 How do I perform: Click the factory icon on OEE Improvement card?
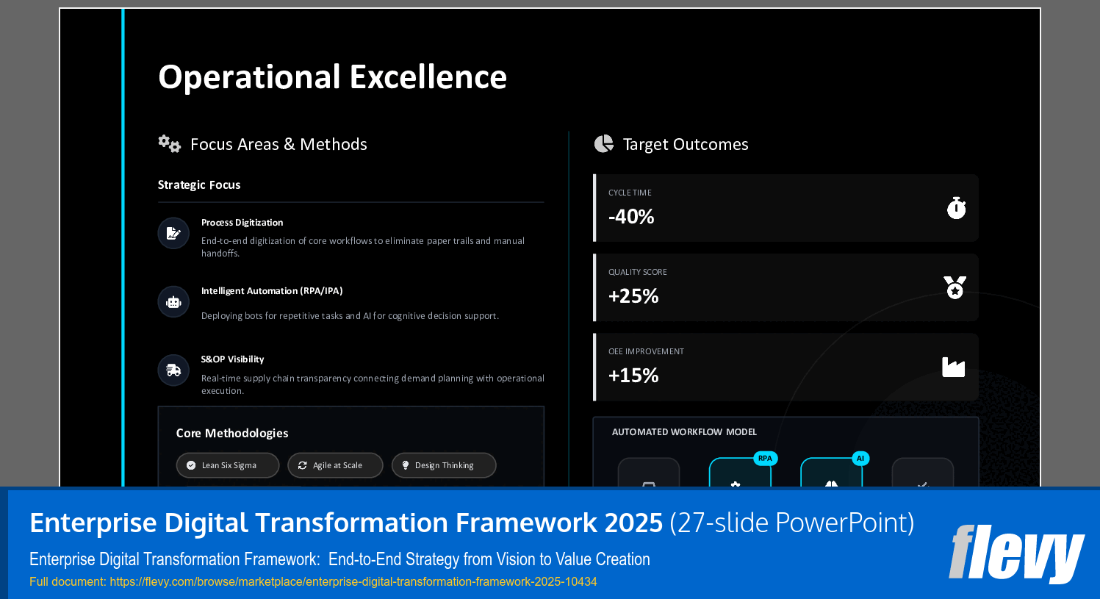tap(955, 367)
